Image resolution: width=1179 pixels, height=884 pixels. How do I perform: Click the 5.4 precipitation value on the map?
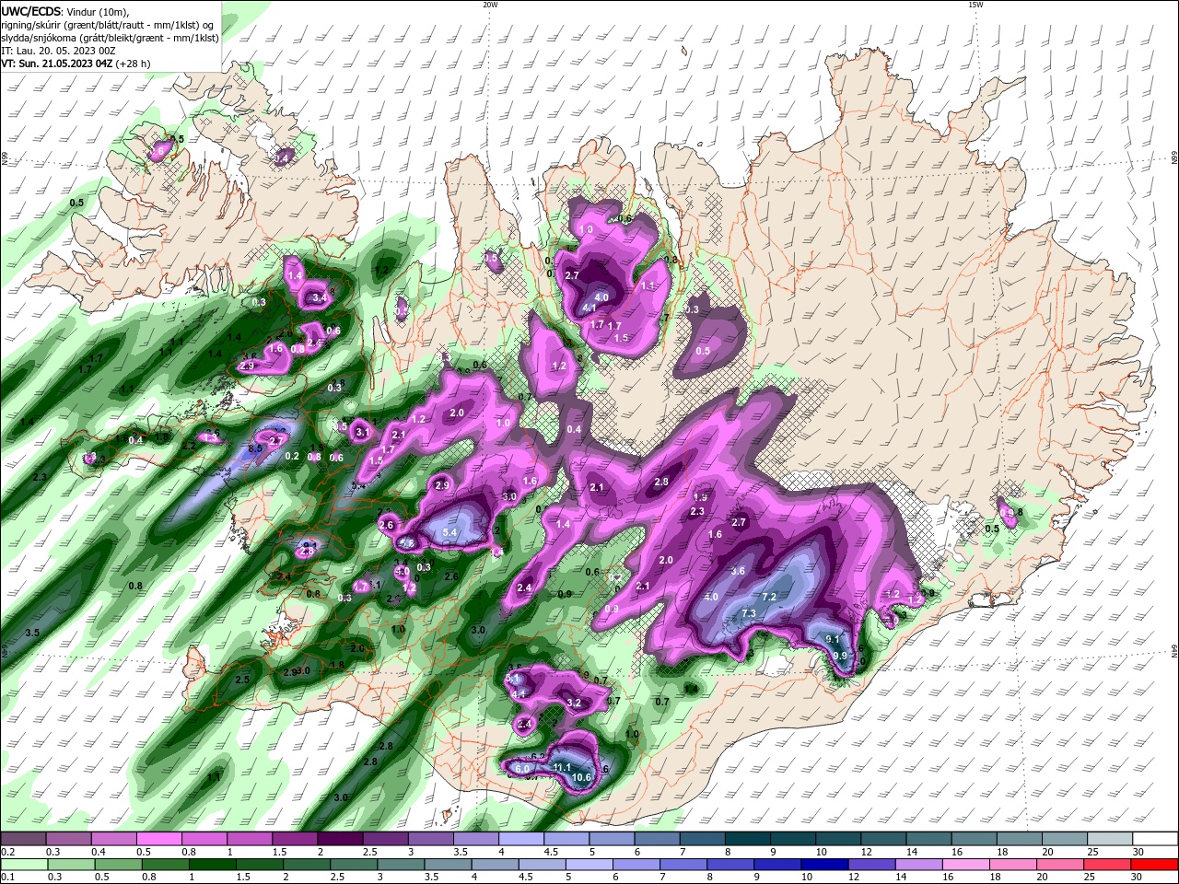click(450, 532)
